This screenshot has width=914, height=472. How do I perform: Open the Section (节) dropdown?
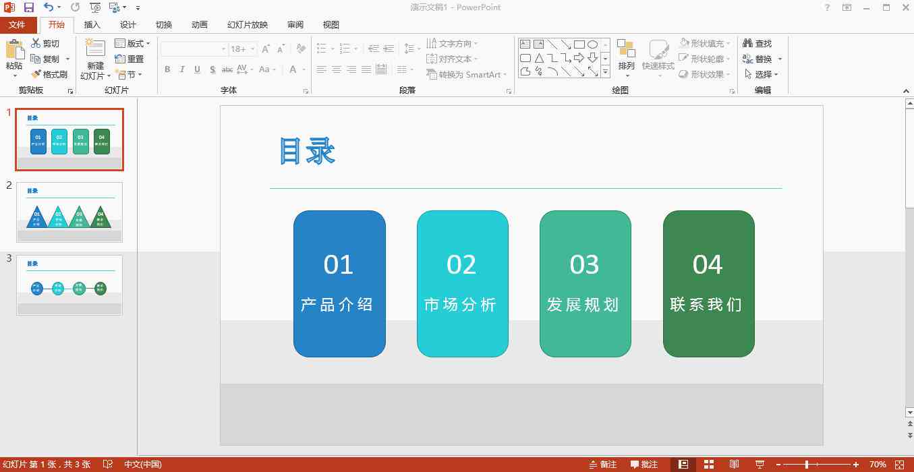point(129,74)
